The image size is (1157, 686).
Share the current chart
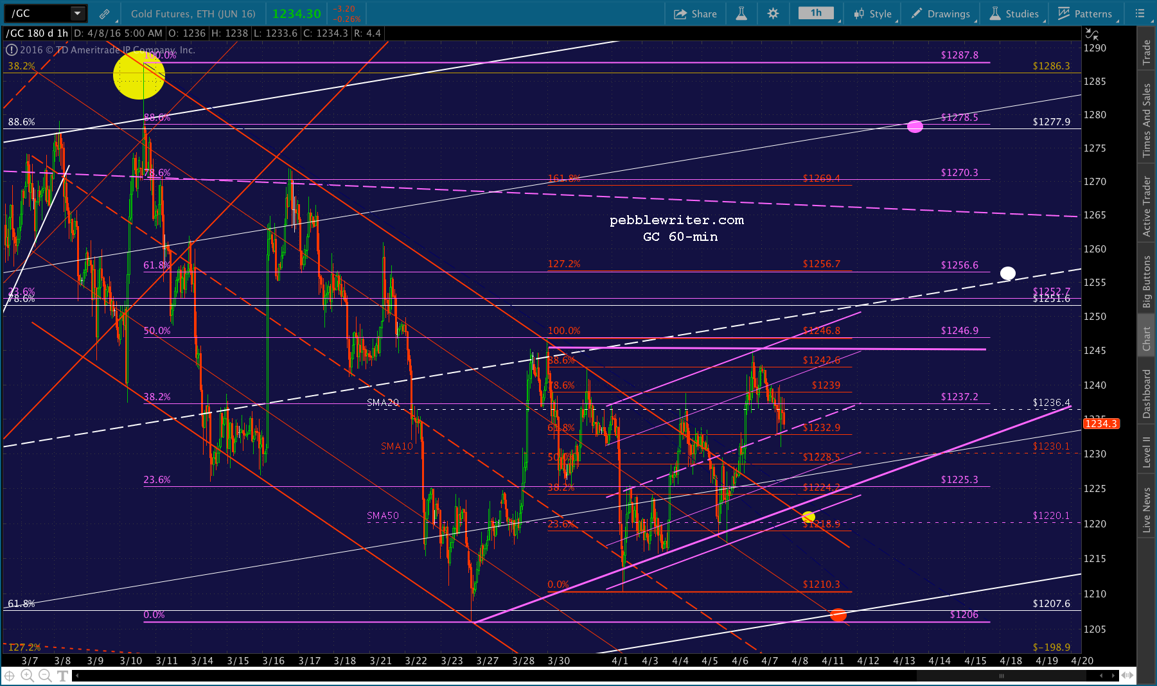tap(695, 13)
